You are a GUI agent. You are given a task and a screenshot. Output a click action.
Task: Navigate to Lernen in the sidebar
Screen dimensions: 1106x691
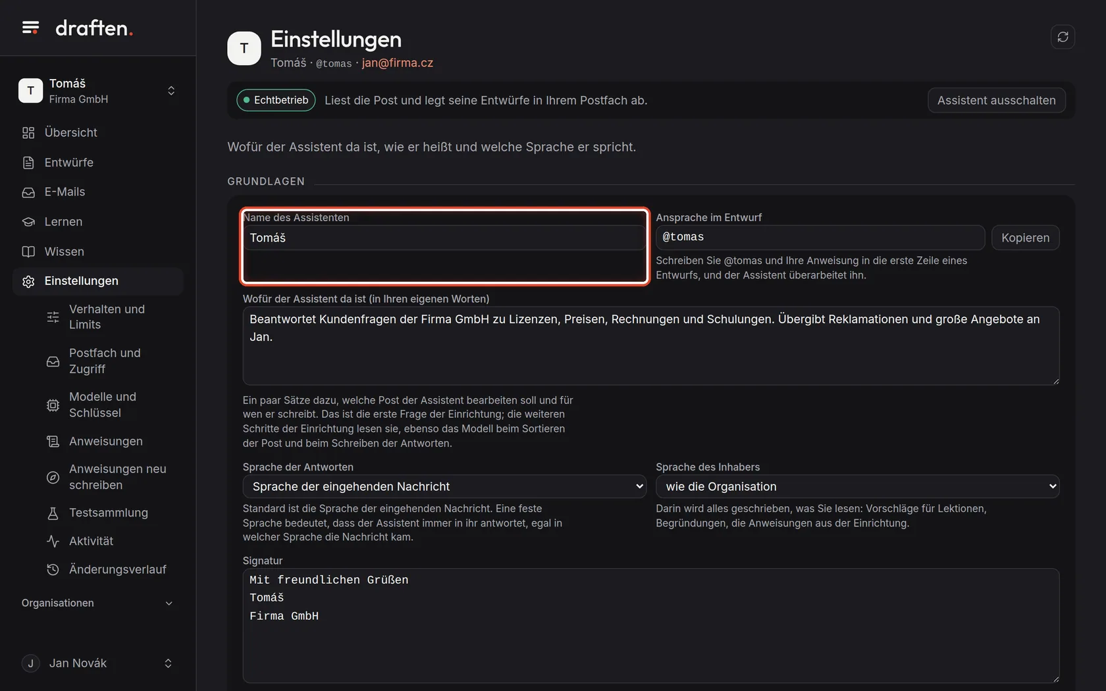coord(97,222)
